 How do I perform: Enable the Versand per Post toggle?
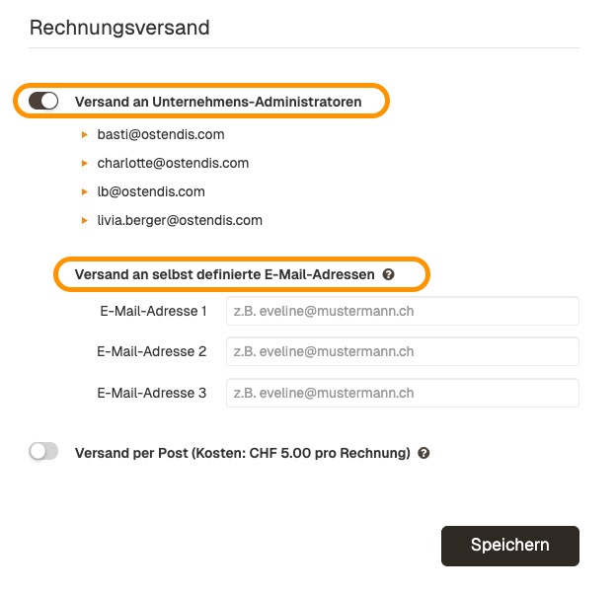pos(44,452)
